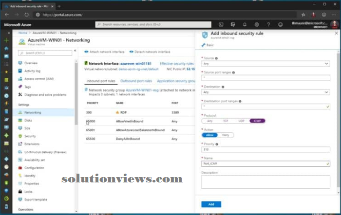Click the Source info icon

coord(216,58)
